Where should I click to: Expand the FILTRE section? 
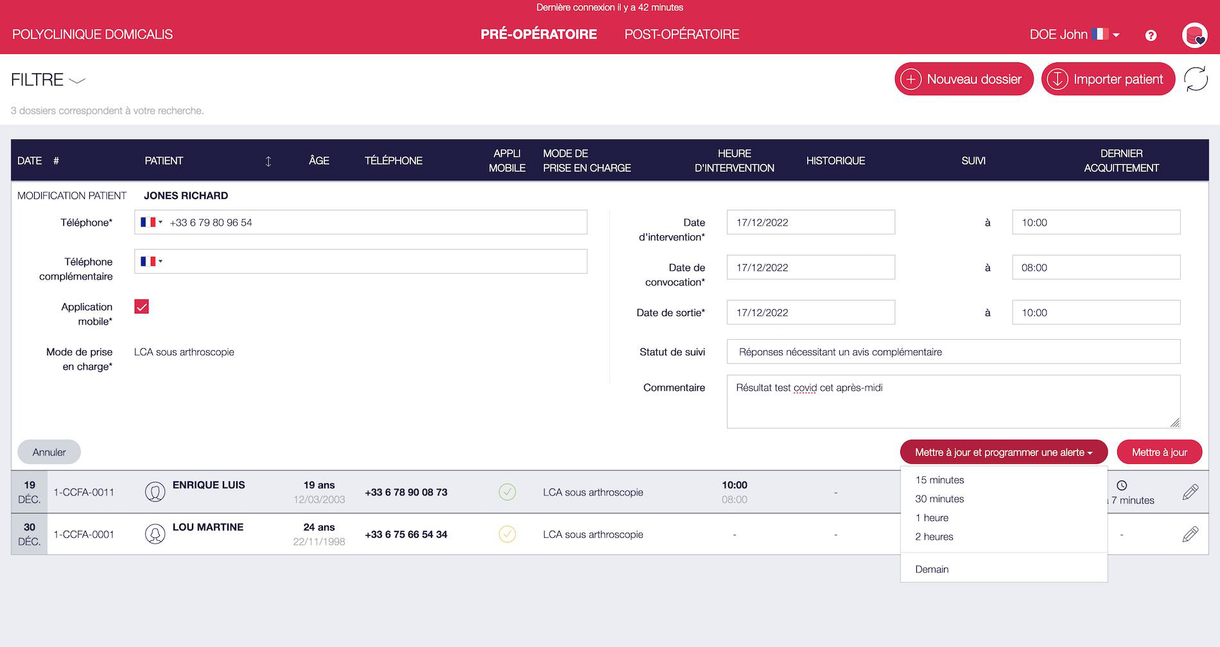point(48,80)
